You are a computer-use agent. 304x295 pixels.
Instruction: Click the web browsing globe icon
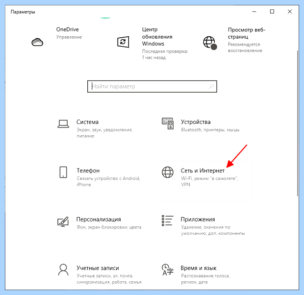pos(210,43)
